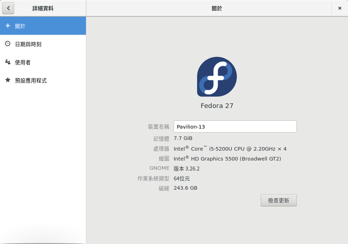Click the 繪圖 label

point(164,158)
